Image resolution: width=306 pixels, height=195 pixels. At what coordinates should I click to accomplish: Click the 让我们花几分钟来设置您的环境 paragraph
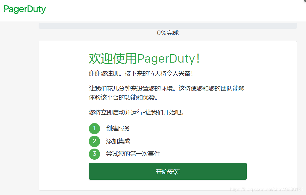(x=167, y=93)
